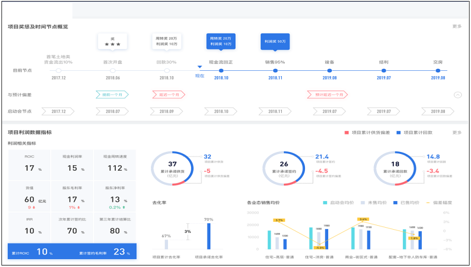Click the 2018.11 启动会节点 arrow tag
The width and height of the screenshot is (471, 267).
275,112
